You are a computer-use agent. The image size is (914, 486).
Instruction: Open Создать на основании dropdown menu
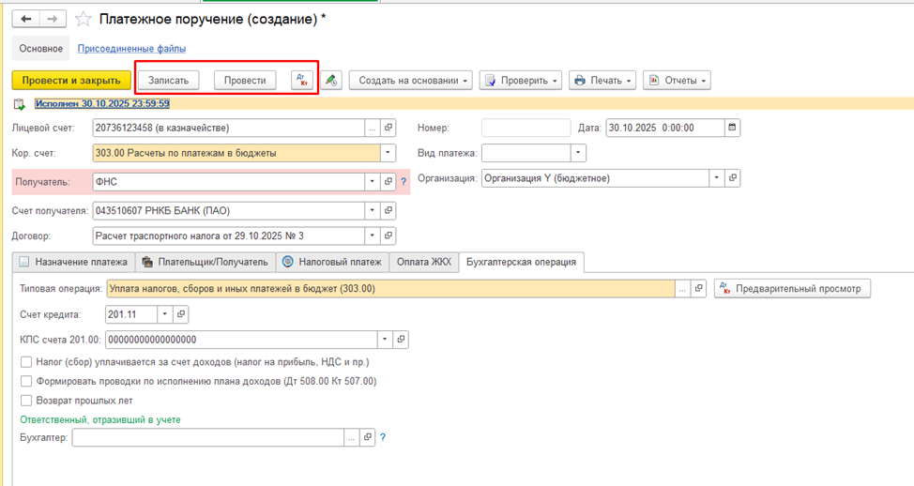(x=411, y=81)
